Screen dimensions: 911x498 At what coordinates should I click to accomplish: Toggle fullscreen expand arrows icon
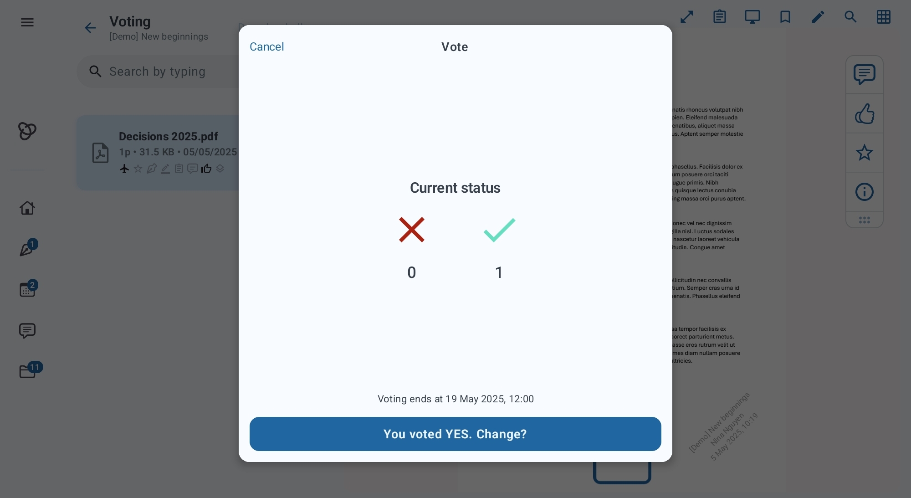(x=686, y=17)
